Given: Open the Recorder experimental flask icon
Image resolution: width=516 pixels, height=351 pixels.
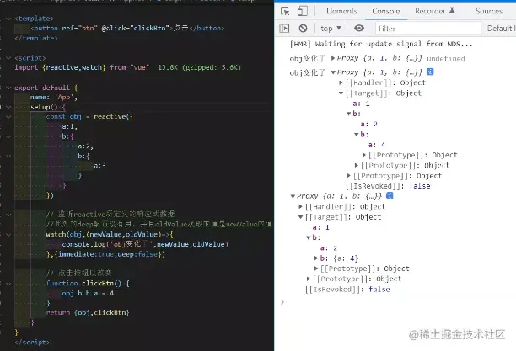Looking at the screenshot, I should [x=452, y=11].
